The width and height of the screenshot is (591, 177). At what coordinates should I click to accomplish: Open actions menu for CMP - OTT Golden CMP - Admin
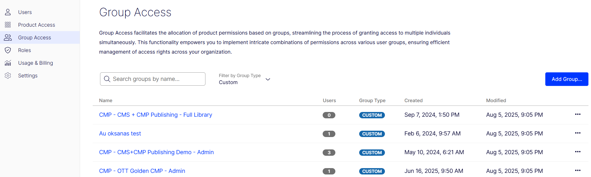coord(577,171)
